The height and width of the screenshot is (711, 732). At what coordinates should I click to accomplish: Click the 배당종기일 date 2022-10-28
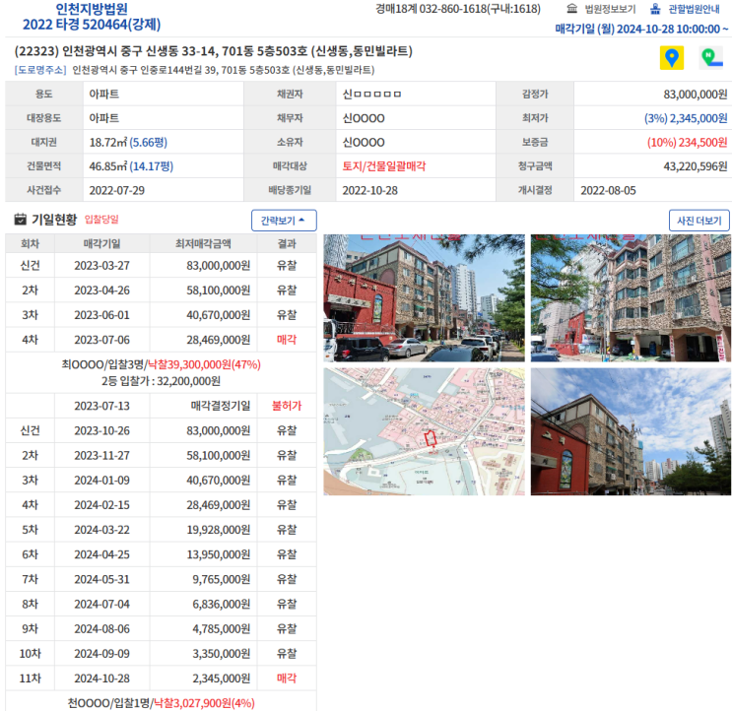click(369, 190)
